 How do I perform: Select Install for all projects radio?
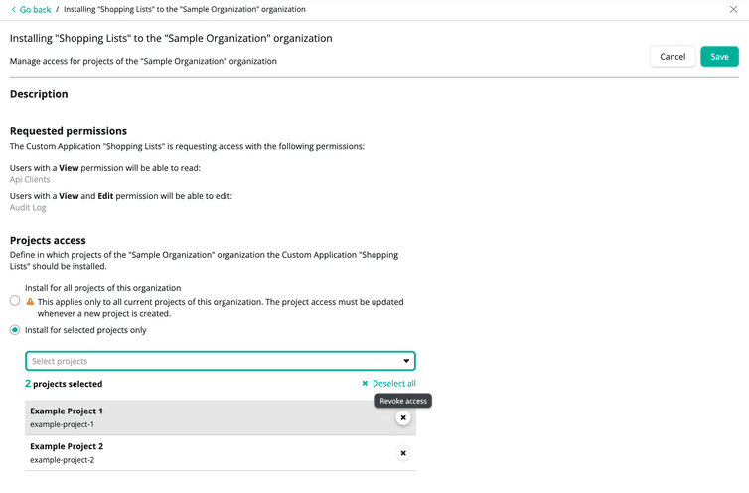point(15,300)
